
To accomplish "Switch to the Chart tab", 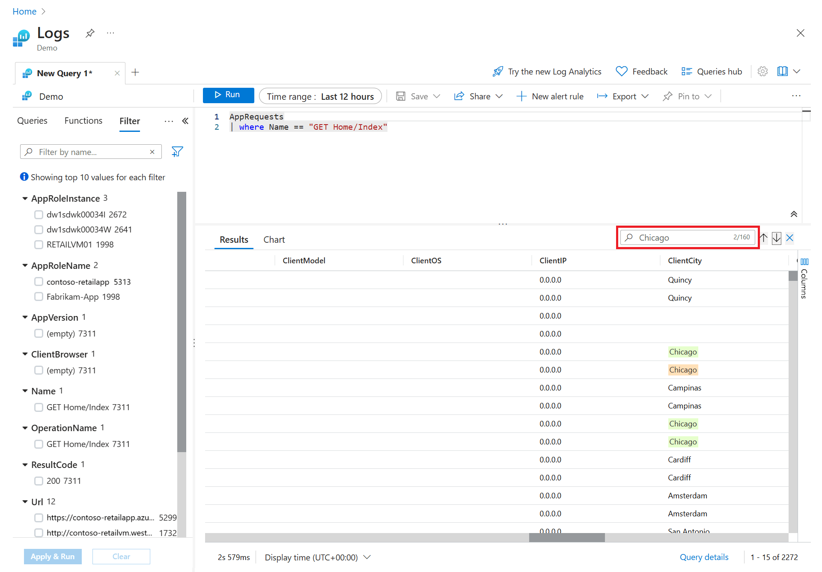I will [274, 240].
